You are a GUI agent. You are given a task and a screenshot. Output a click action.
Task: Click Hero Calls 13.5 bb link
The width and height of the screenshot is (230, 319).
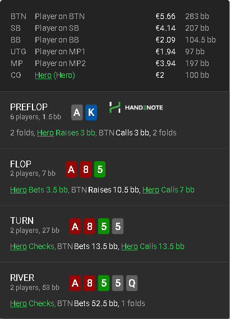point(153,246)
